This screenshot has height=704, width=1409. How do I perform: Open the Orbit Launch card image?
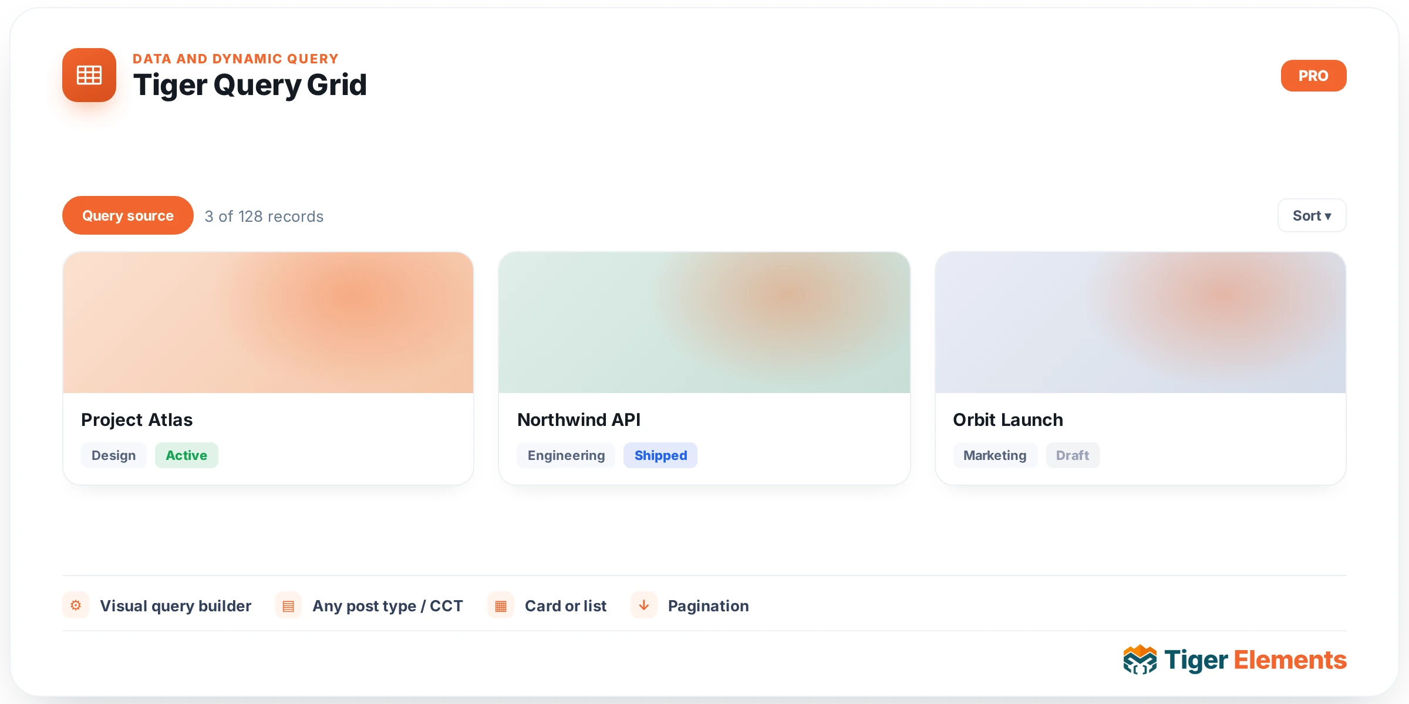1140,323
